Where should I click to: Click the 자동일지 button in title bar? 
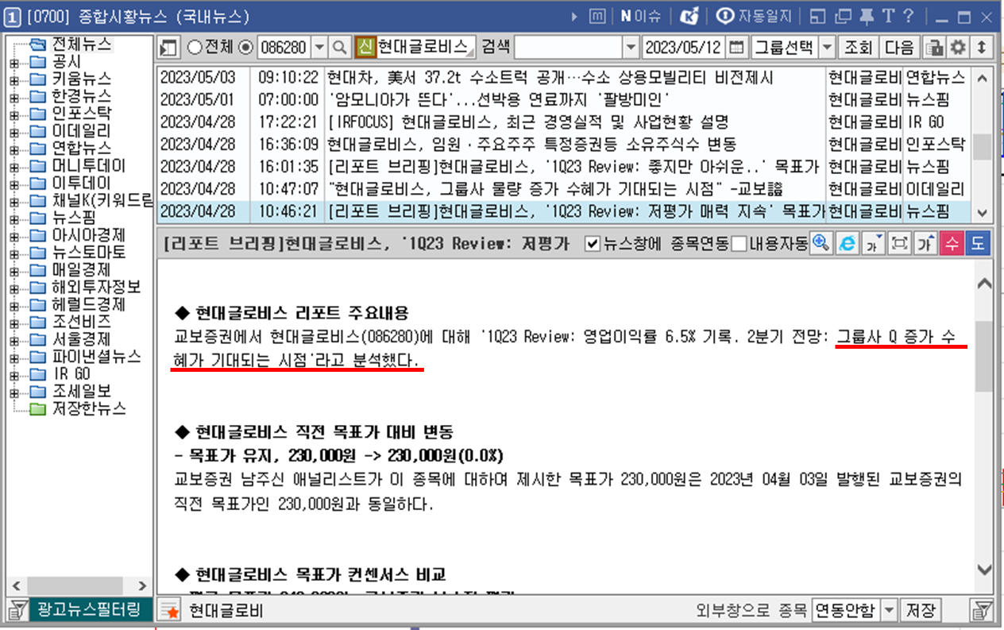point(754,16)
